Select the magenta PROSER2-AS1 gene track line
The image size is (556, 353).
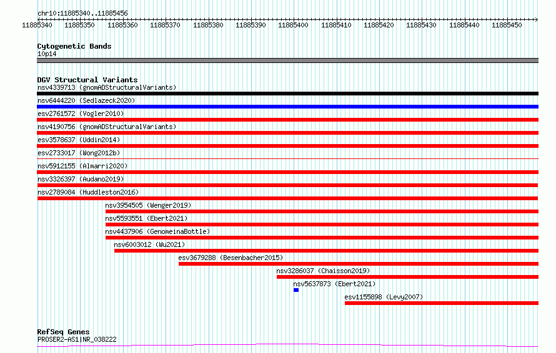pyautogui.click(x=287, y=346)
